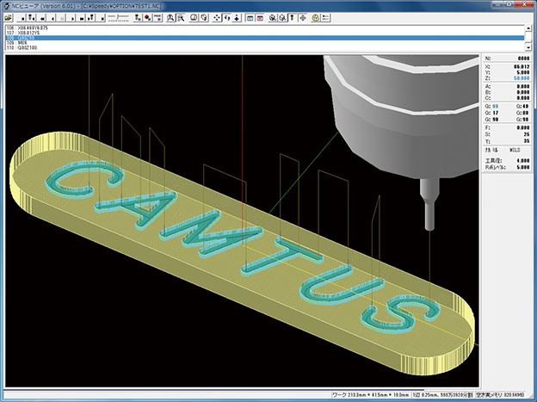The image size is (537, 402).
Task: Open the color palette settings icon
Action: pos(315,17)
